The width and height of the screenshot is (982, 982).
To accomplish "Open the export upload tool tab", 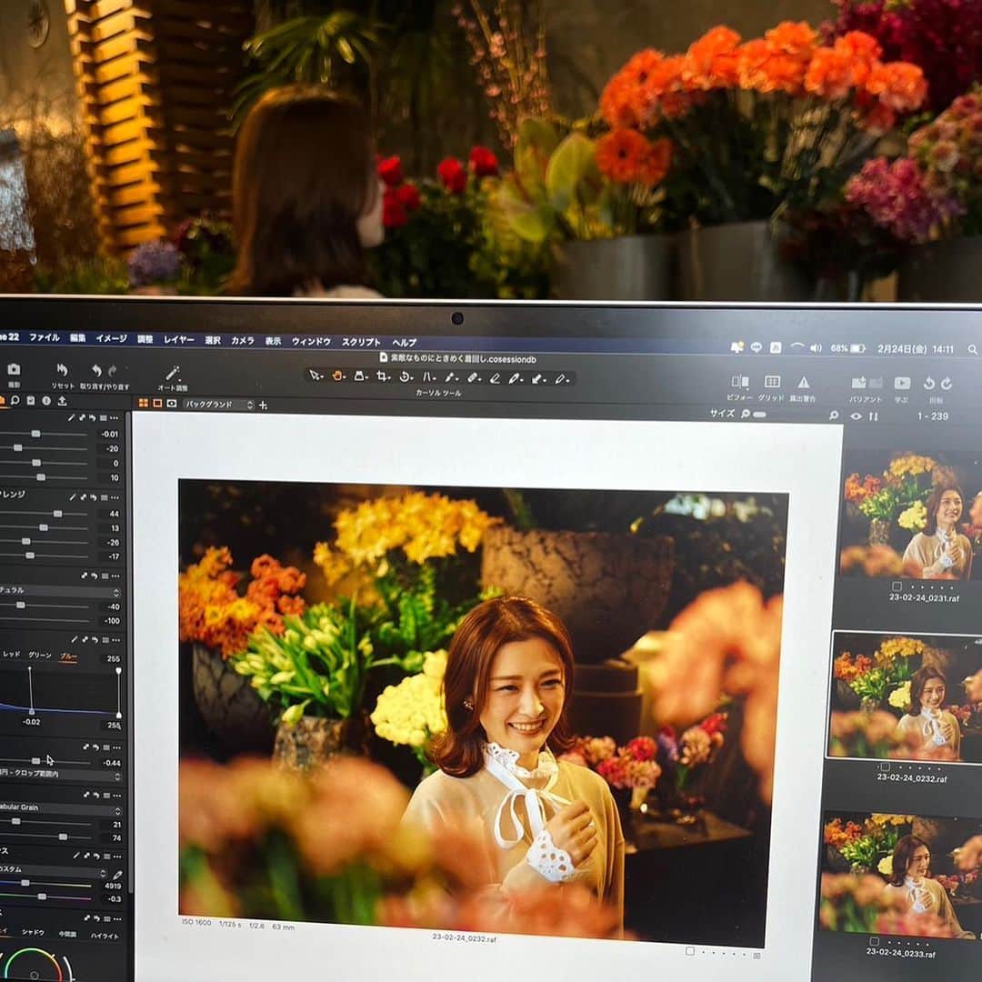I will (x=62, y=401).
